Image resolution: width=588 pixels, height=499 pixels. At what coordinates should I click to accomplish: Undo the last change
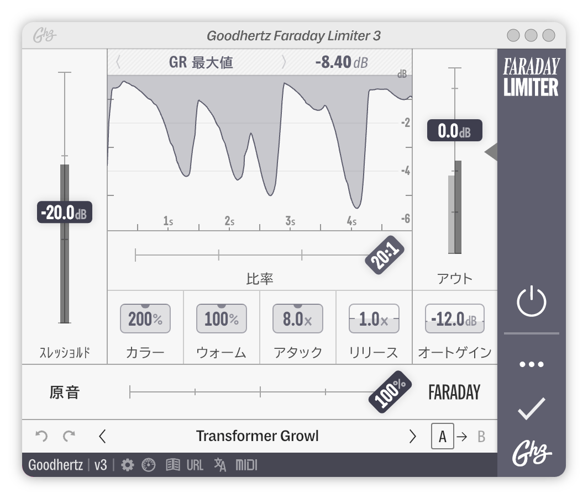(41, 436)
